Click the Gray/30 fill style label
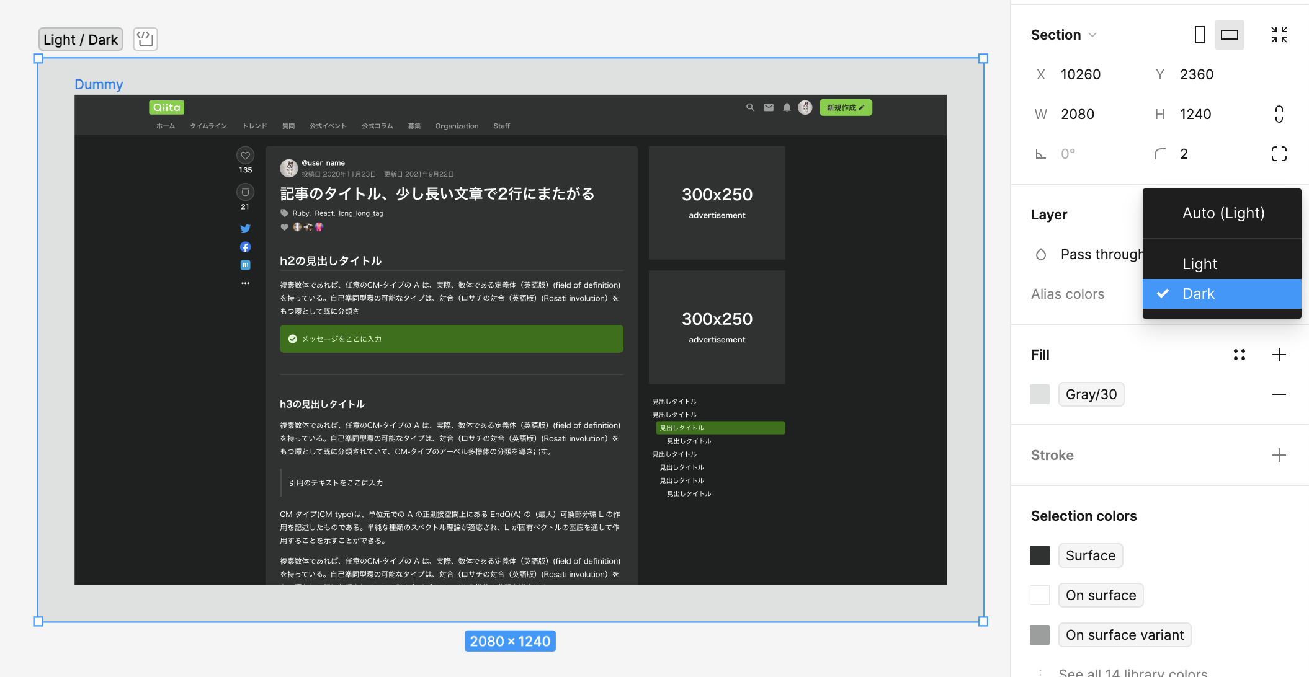1309x677 pixels. [1091, 394]
